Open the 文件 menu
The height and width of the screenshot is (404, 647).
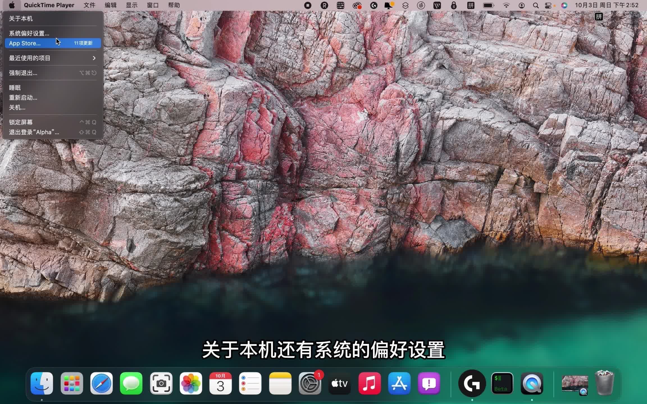pos(89,5)
